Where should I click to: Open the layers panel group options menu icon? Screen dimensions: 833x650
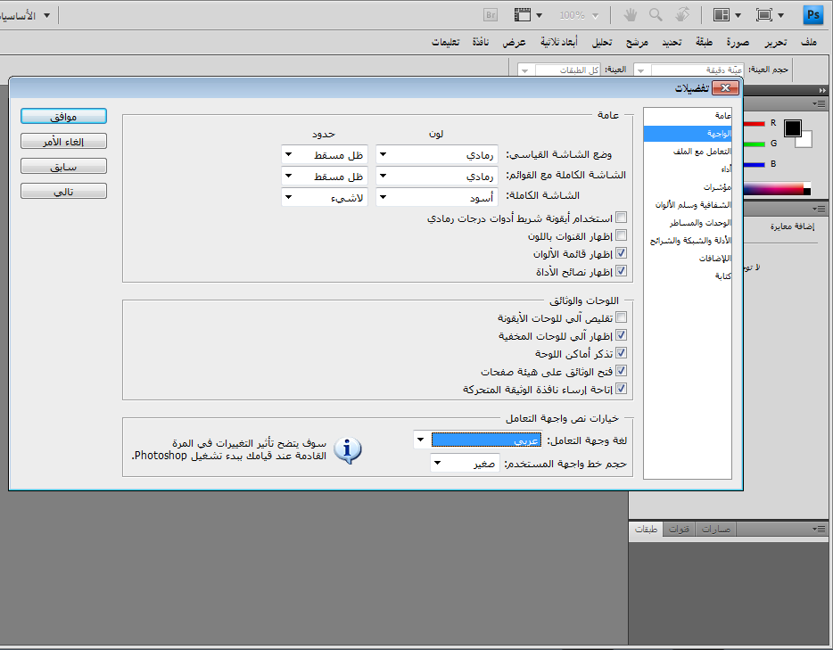click(x=820, y=529)
